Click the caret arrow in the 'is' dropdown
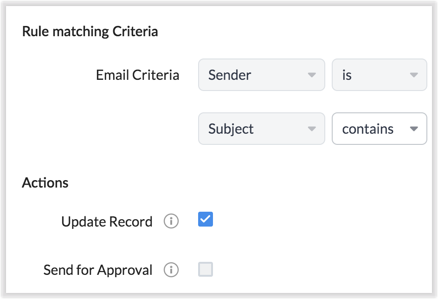This screenshot has width=438, height=299. [414, 75]
